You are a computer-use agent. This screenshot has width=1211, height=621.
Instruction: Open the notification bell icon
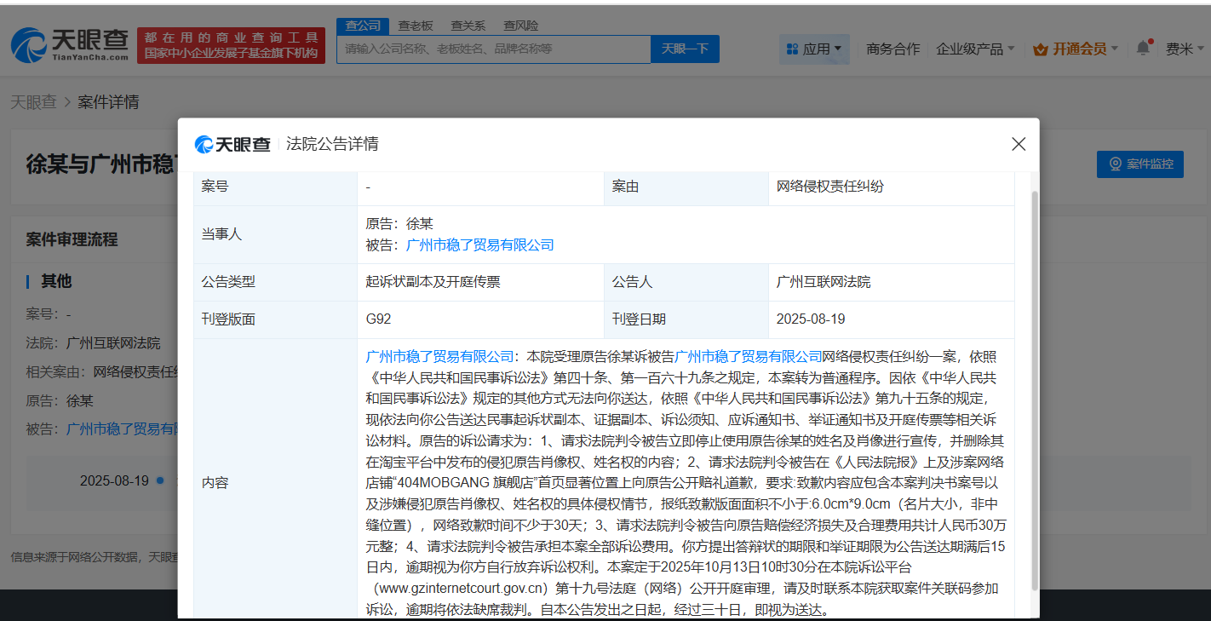coord(1141,49)
